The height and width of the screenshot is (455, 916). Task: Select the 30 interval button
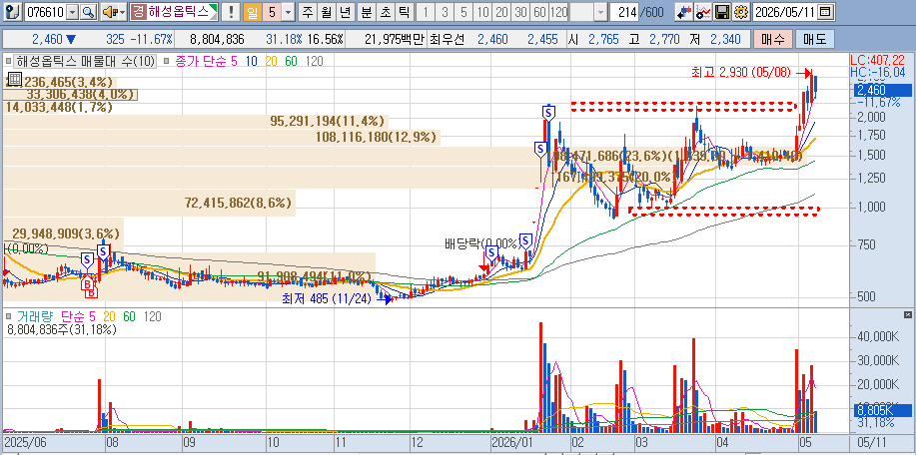coord(520,11)
